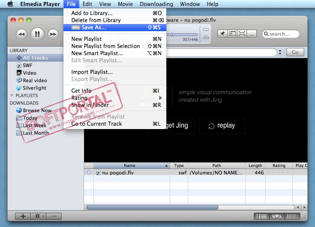The width and height of the screenshot is (315, 227).
Task: Click the fit-to-window toolbar icon
Action: point(232,34)
